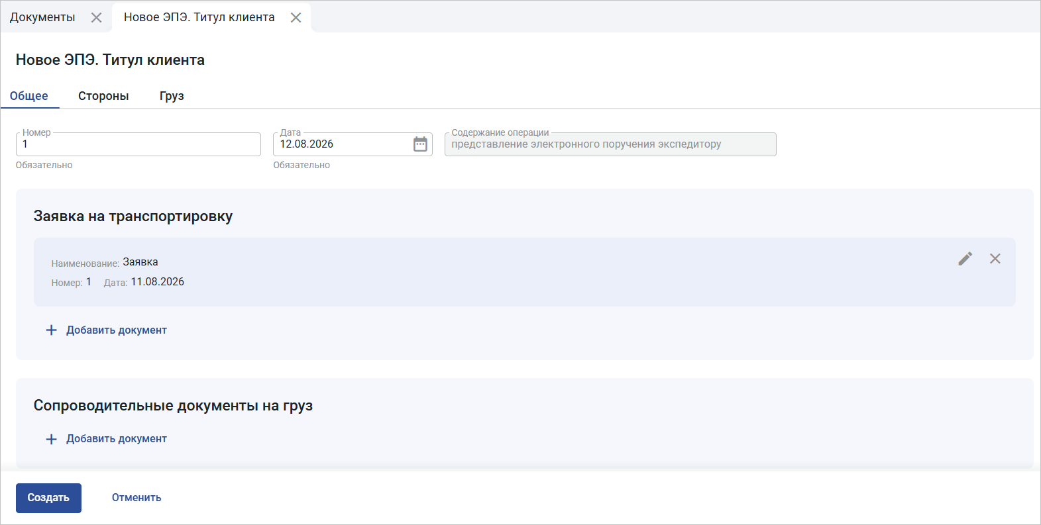
Task: Click the Отменить button
Action: (x=137, y=498)
